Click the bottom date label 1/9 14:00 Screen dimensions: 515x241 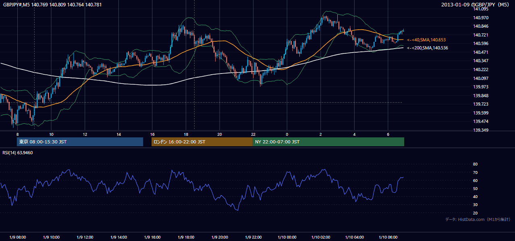tap(119, 237)
